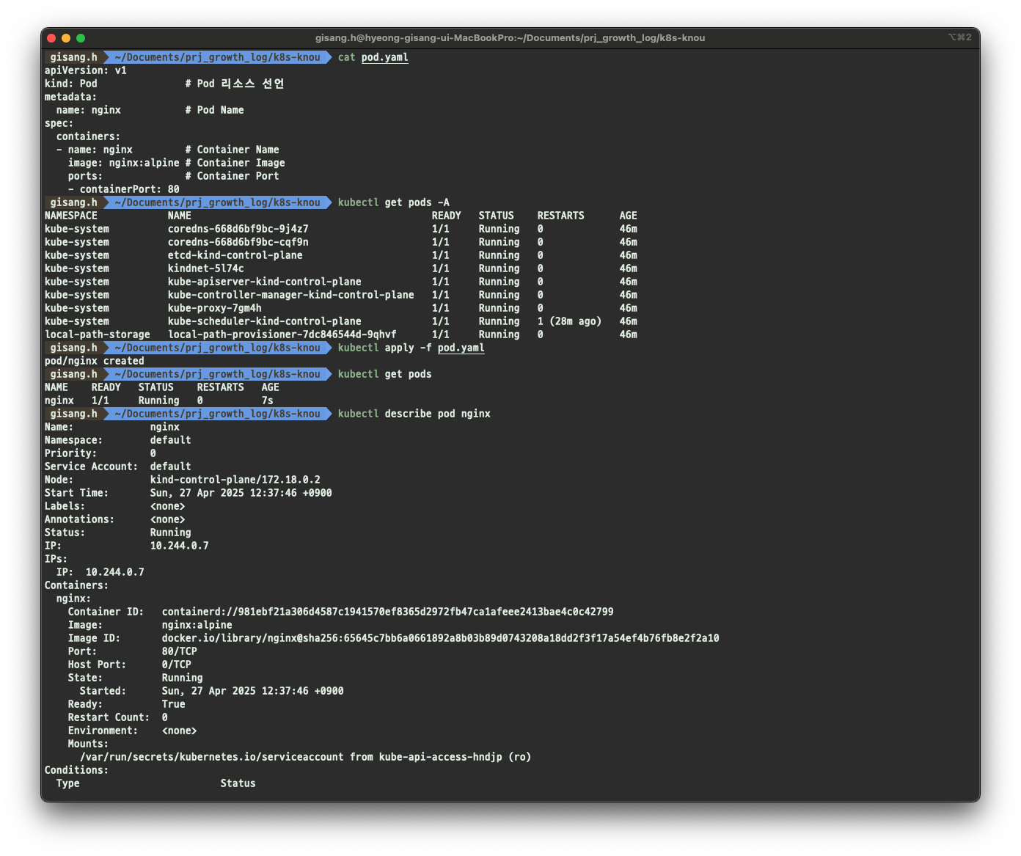The image size is (1021, 856).
Task: Click the kube-proxy-7gm4h pod name
Action: [215, 308]
